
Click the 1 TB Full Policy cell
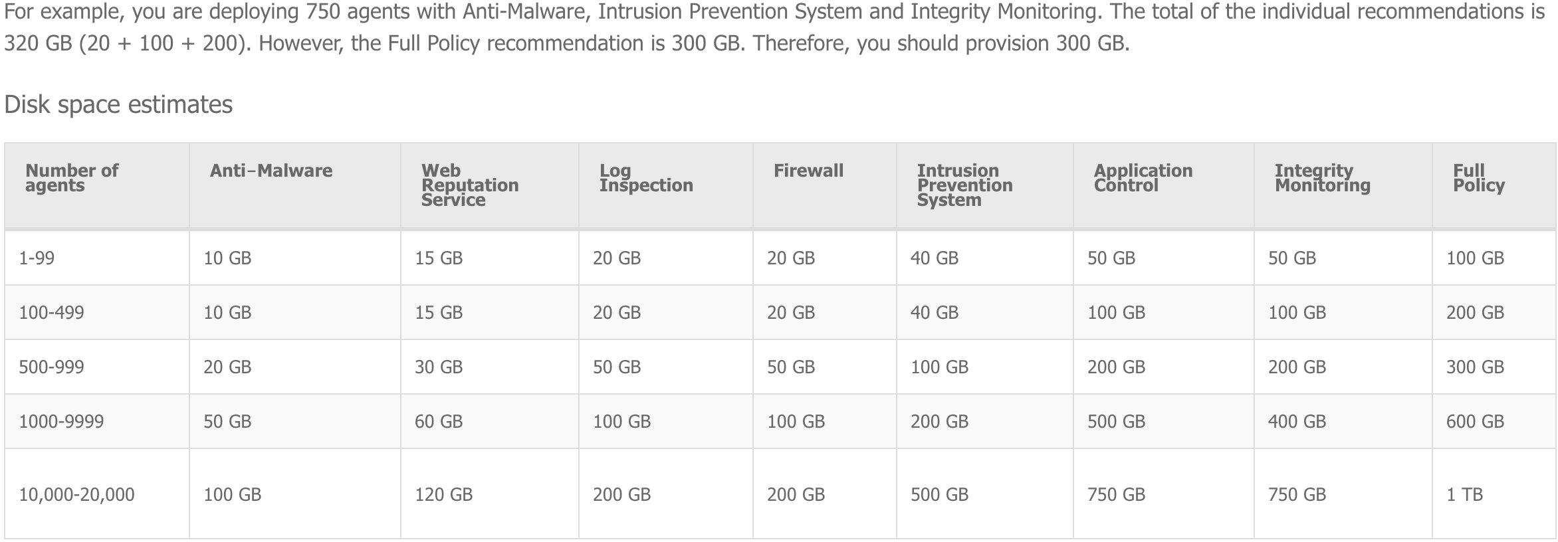coord(1464,494)
